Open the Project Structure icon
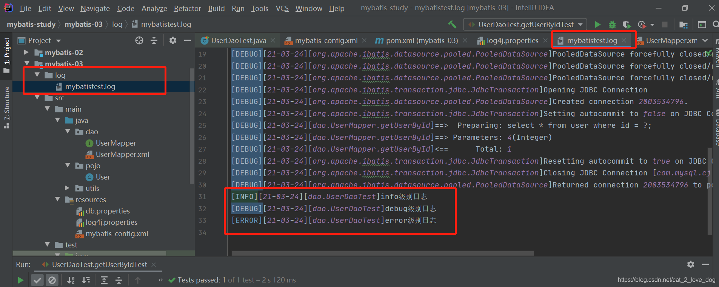 pyautogui.click(x=683, y=25)
